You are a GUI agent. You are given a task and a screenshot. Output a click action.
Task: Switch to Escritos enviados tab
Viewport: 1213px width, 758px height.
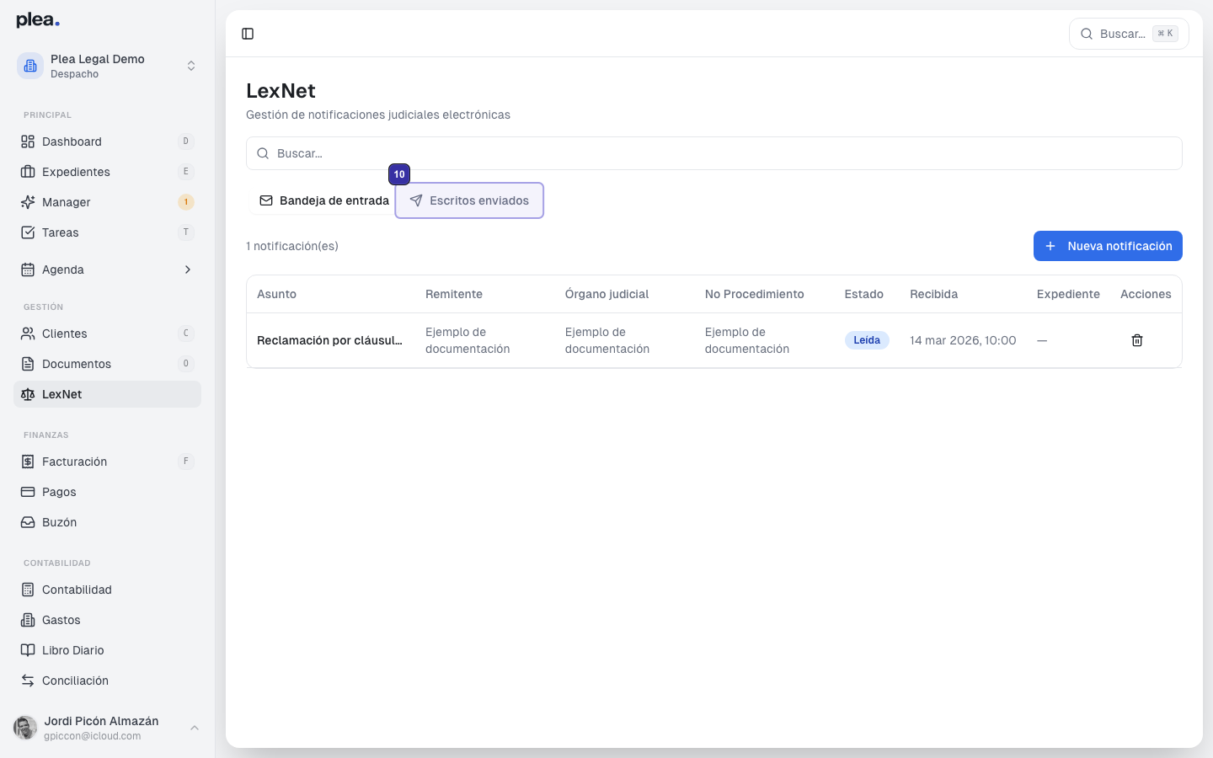click(x=469, y=200)
